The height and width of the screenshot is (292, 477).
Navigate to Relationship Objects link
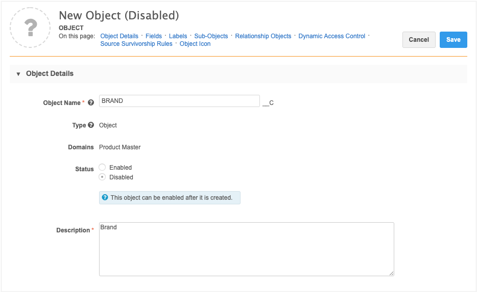(263, 36)
